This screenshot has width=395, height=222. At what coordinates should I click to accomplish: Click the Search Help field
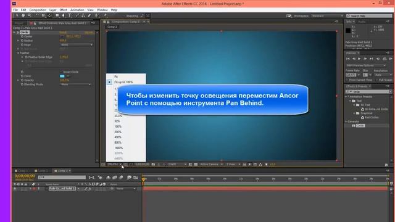pos(369,16)
